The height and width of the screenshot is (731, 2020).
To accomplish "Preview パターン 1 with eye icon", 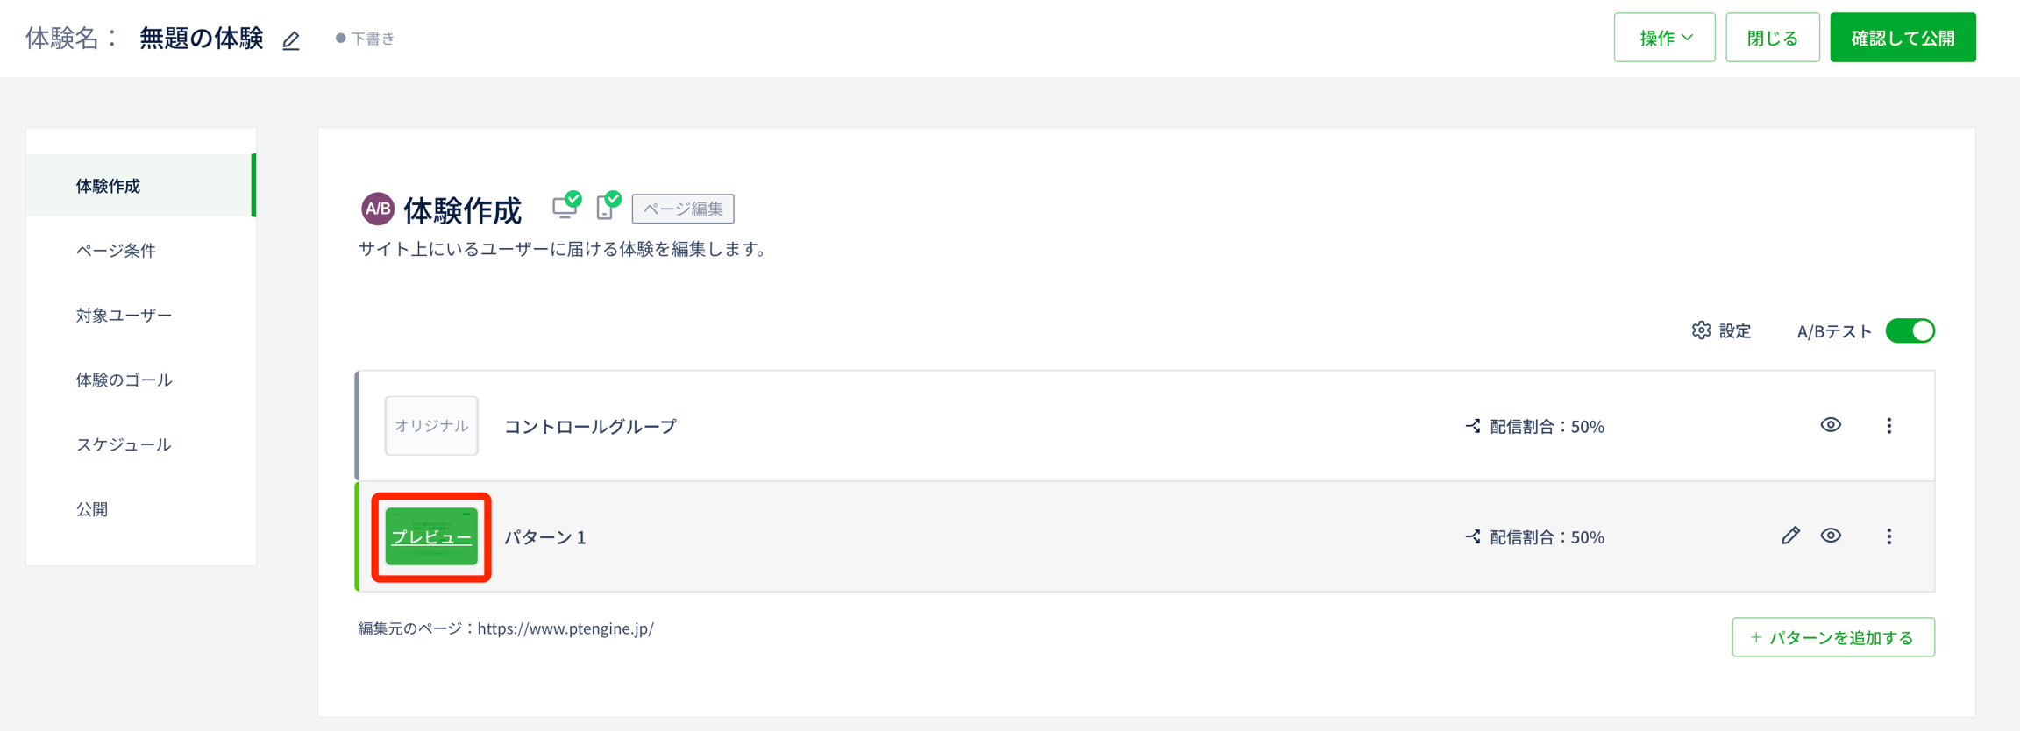I will click(x=1831, y=536).
